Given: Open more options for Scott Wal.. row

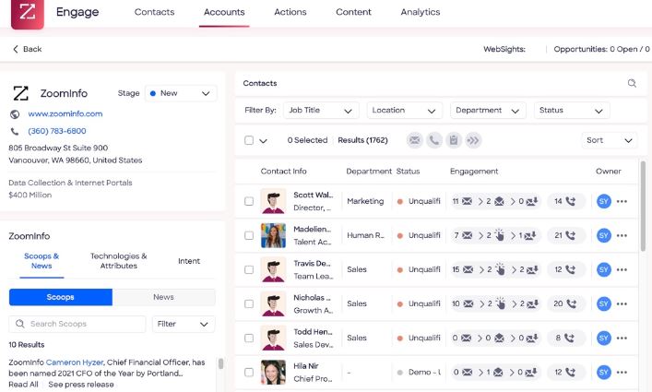Looking at the screenshot, I should point(622,201).
